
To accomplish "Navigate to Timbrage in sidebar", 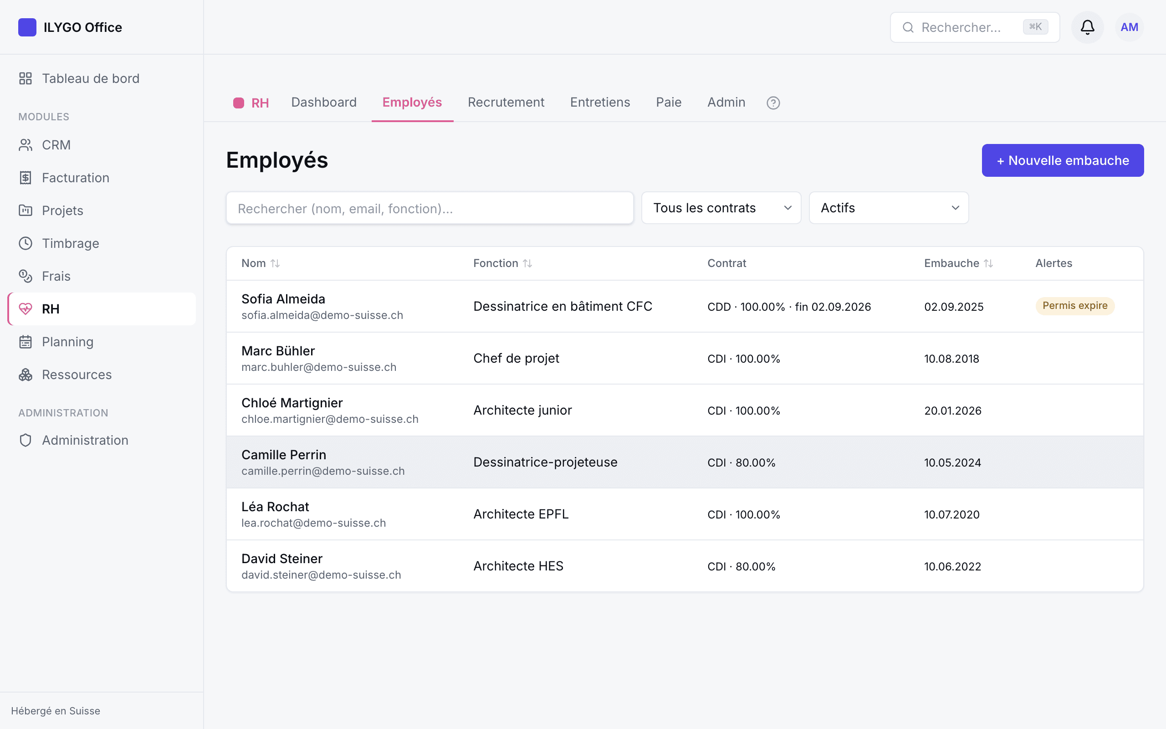I will coord(102,243).
